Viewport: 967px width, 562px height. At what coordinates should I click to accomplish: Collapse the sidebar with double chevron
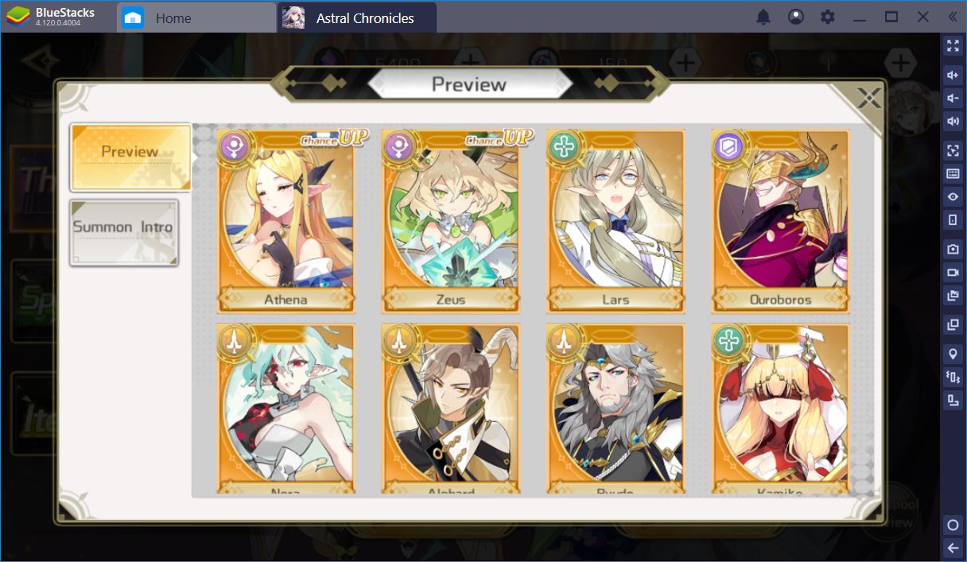[953, 17]
